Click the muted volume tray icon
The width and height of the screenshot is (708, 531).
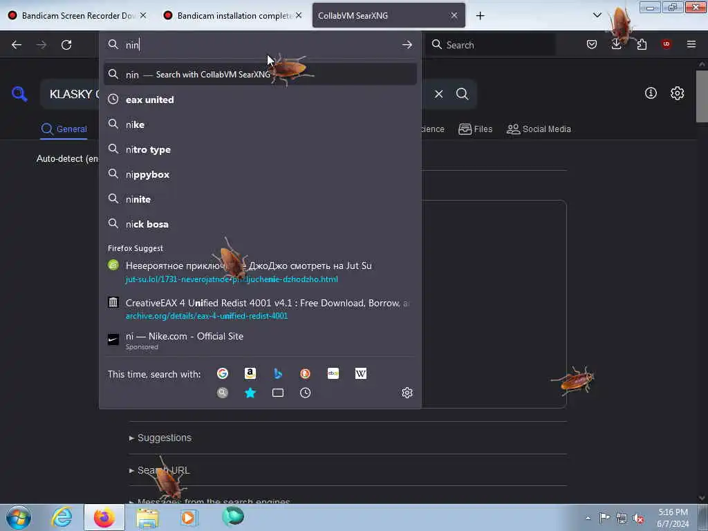pos(638,519)
